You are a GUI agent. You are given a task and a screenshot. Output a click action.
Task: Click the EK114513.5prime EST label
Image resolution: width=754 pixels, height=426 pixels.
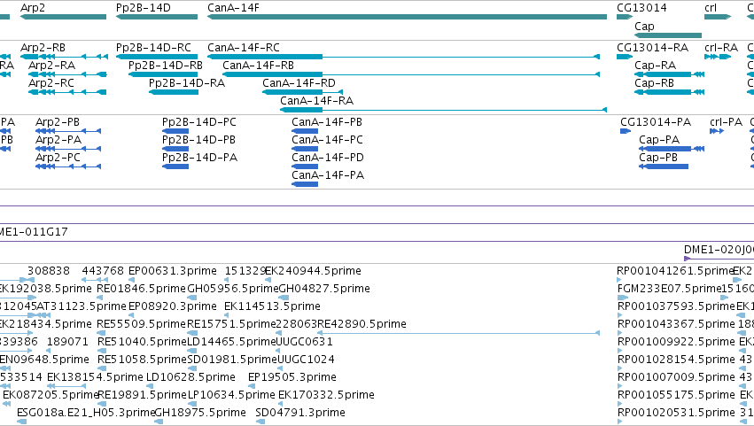click(x=272, y=306)
